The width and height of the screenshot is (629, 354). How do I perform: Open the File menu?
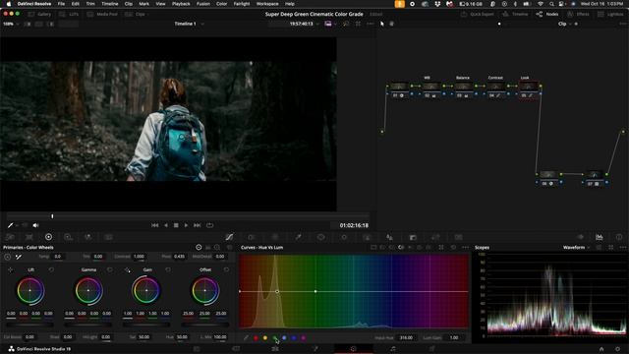coord(61,4)
